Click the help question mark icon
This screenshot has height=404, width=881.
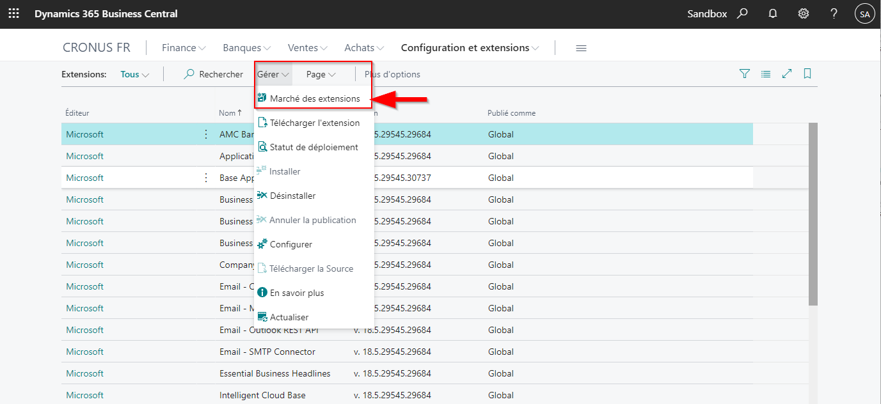tap(834, 13)
